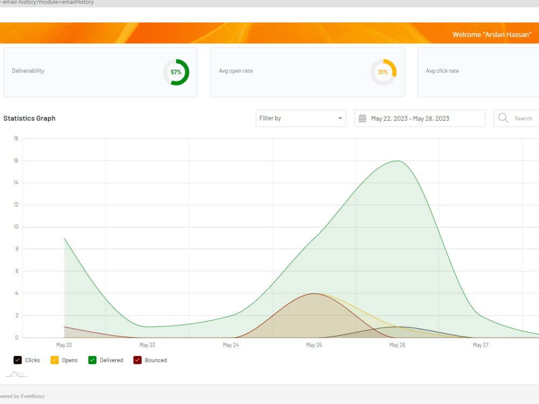Click the May 26 axis label

click(x=397, y=345)
